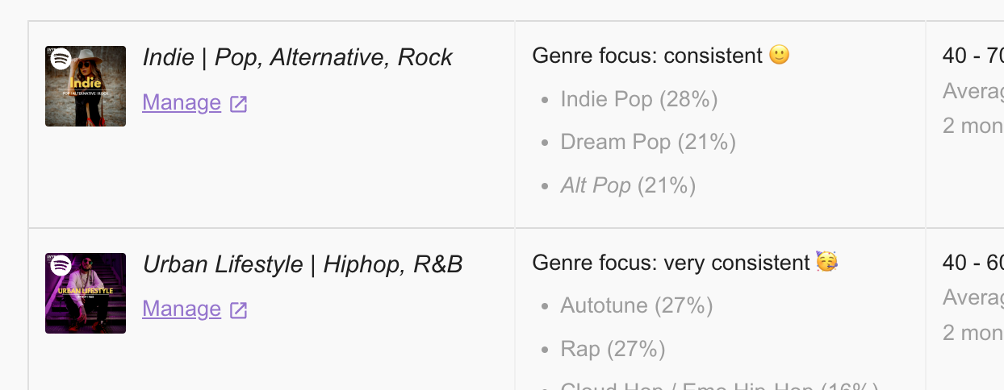This screenshot has height=390, width=1004.
Task: Click the party emoji after 'very consistent'
Action: click(x=826, y=262)
